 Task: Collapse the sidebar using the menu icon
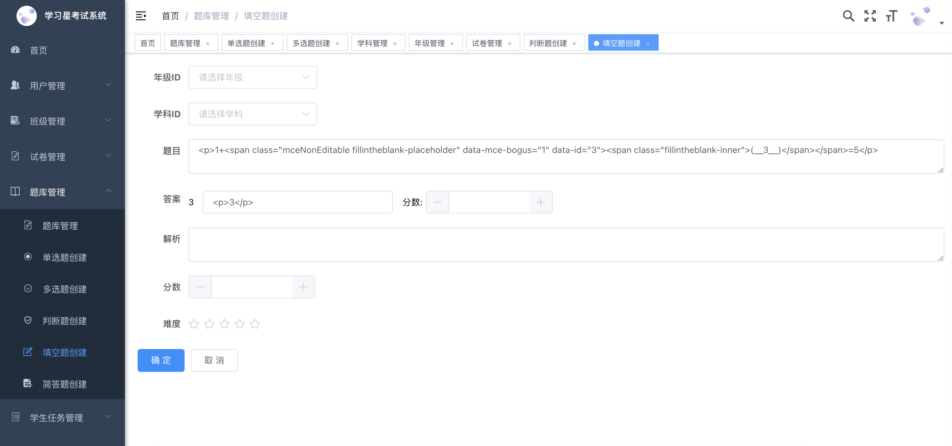[x=140, y=16]
